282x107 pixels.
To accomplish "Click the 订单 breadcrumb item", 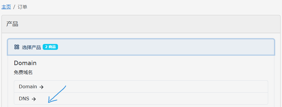I will 22,7.
